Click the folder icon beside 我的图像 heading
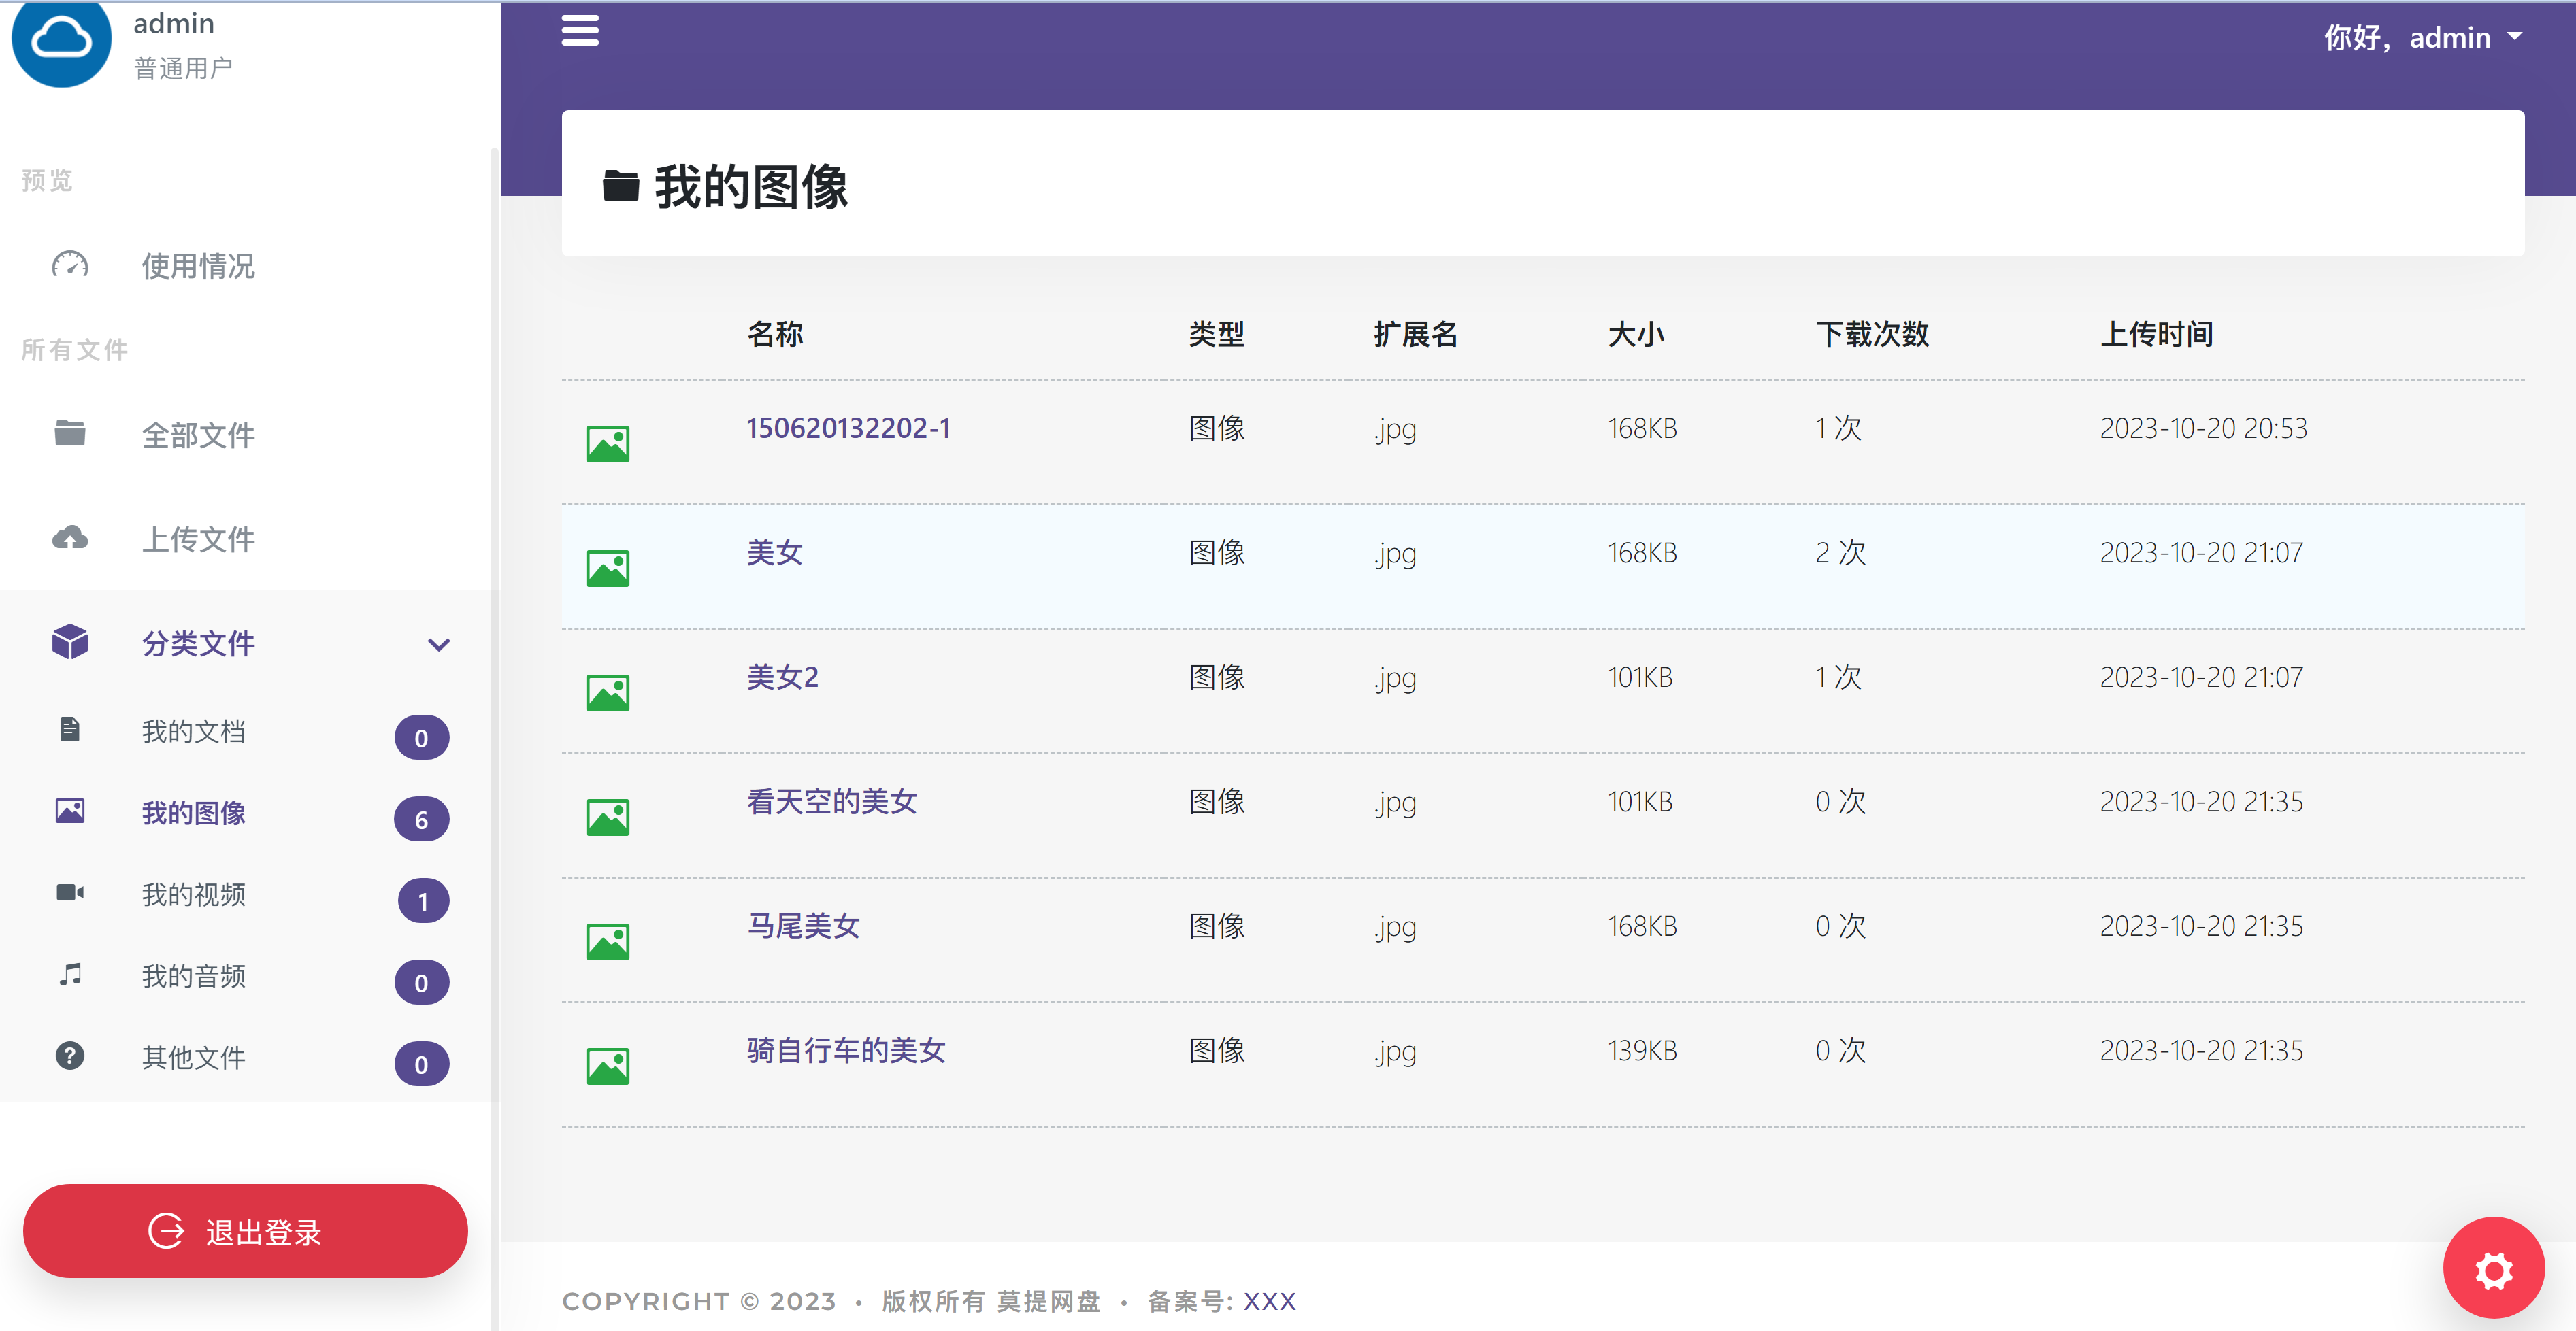The height and width of the screenshot is (1331, 2576). pyautogui.click(x=621, y=186)
